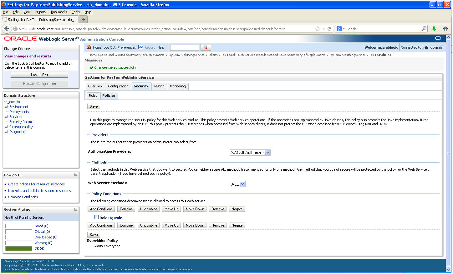Open the Web Service Methods dropdown

coord(237,184)
